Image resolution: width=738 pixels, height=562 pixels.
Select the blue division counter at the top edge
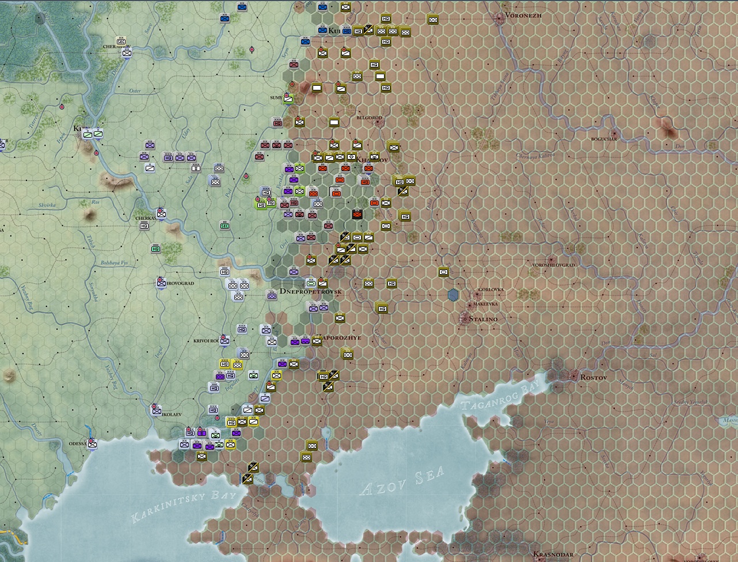(242, 7)
